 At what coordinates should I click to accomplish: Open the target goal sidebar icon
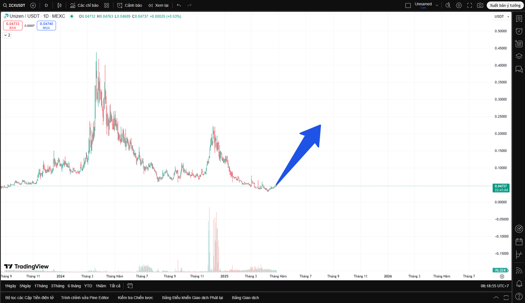click(x=519, y=229)
